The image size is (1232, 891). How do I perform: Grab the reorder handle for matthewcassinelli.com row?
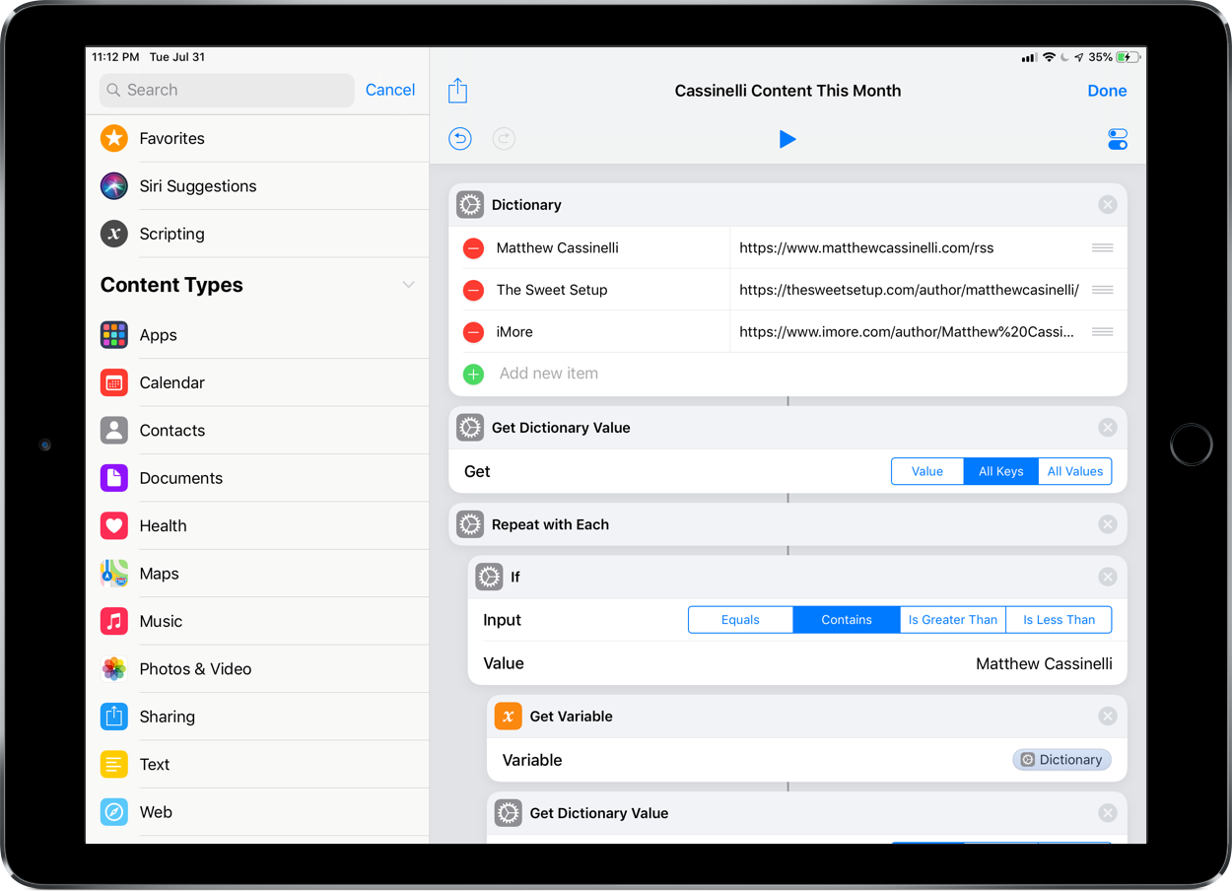click(1103, 248)
